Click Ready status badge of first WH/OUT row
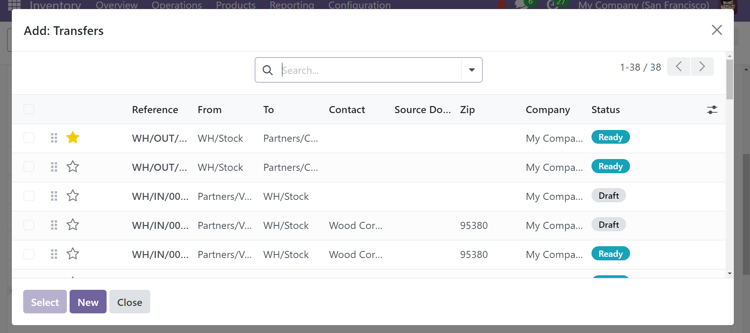 tap(610, 137)
